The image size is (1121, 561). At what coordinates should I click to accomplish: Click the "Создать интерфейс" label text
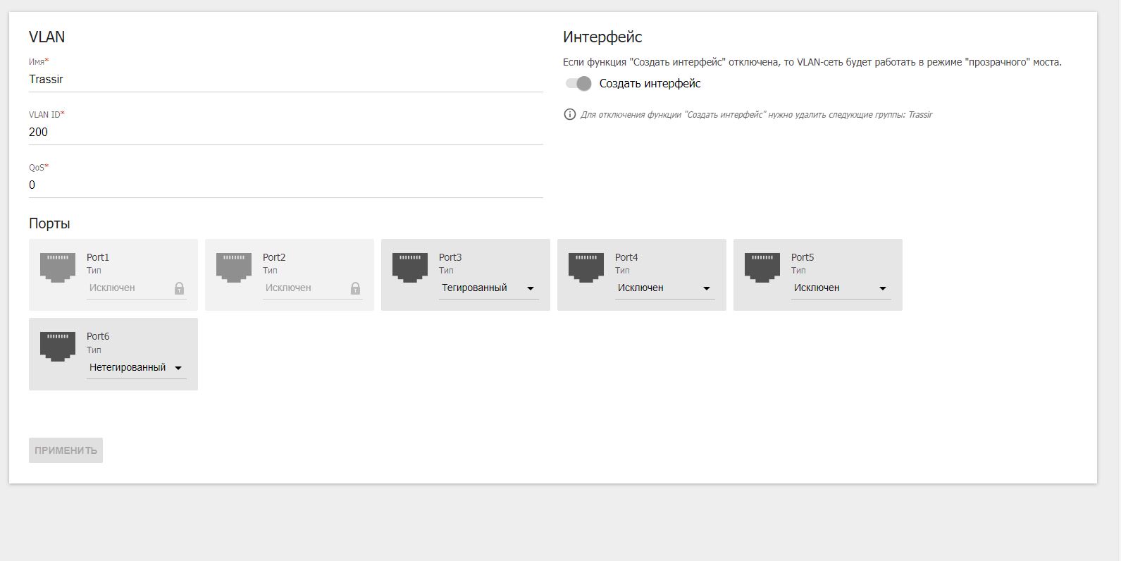tap(650, 84)
